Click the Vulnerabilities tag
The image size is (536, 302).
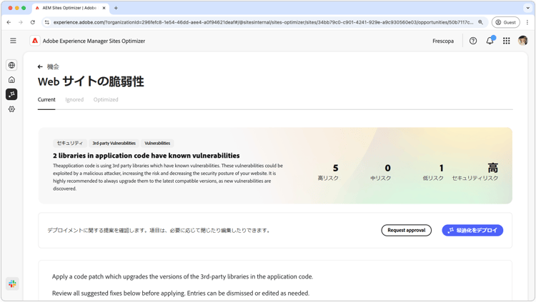click(x=157, y=143)
